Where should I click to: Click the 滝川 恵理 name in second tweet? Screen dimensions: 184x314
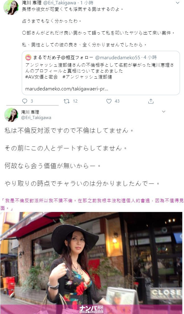(x=30, y=112)
